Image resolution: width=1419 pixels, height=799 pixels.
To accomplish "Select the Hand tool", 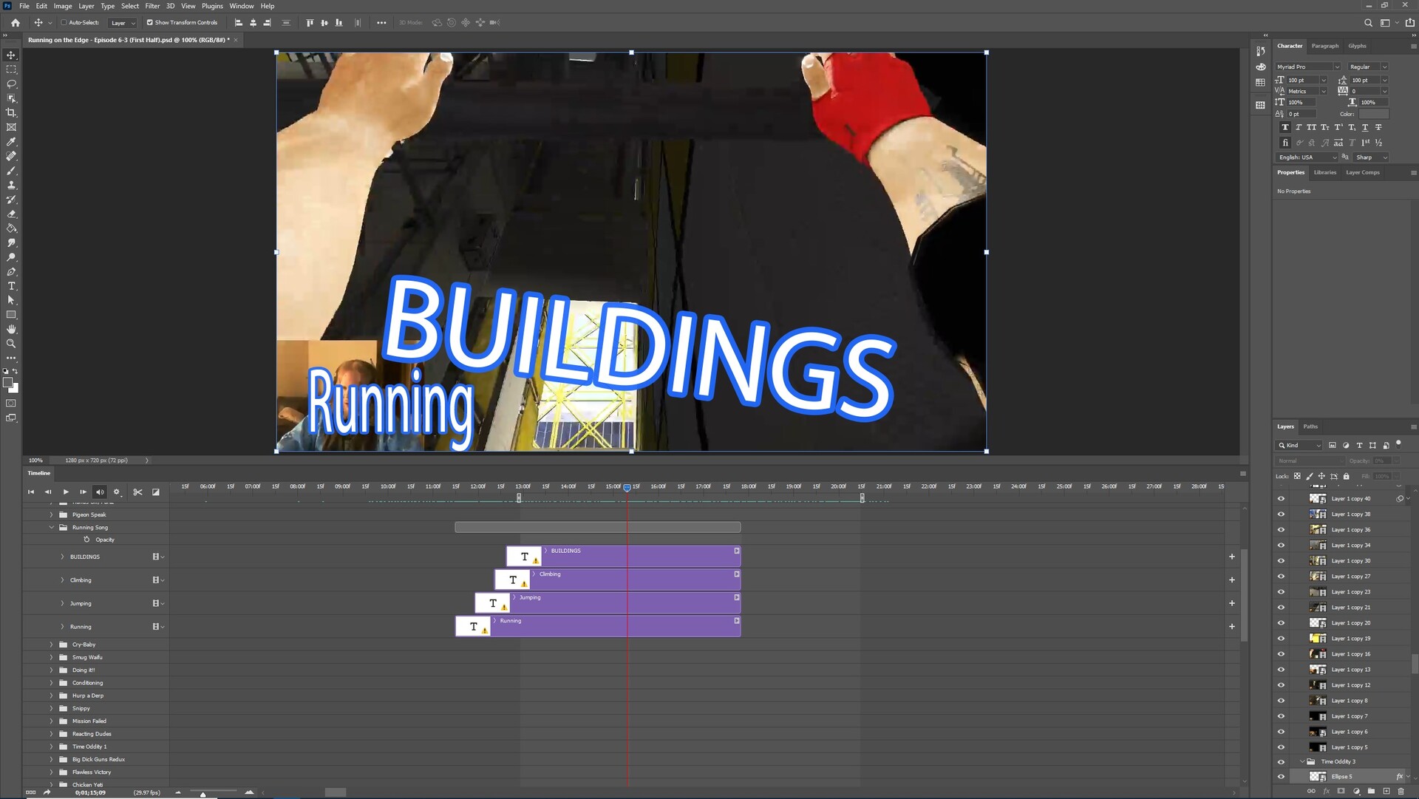I will coord(11,329).
